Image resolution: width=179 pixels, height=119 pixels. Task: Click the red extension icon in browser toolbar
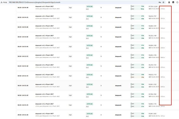(169, 2)
